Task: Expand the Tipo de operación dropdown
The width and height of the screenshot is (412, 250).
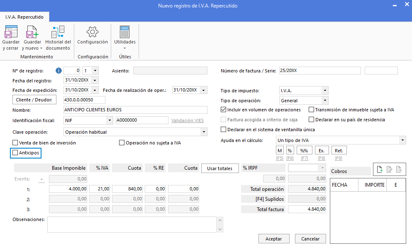Action: pyautogui.click(x=325, y=100)
